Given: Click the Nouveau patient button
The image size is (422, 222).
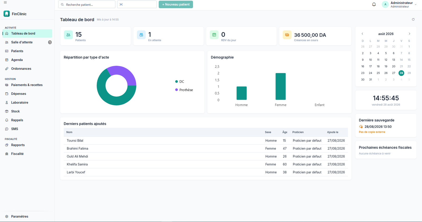Looking at the screenshot, I should point(176,4).
